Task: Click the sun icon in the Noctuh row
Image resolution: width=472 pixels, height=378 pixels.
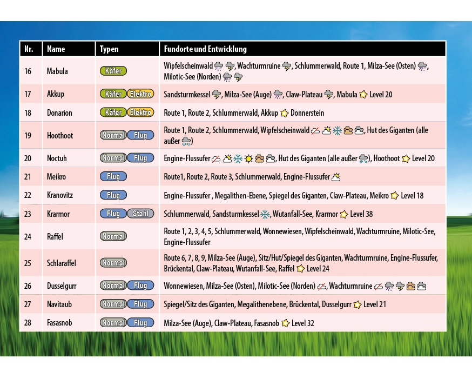Action: [x=248, y=158]
